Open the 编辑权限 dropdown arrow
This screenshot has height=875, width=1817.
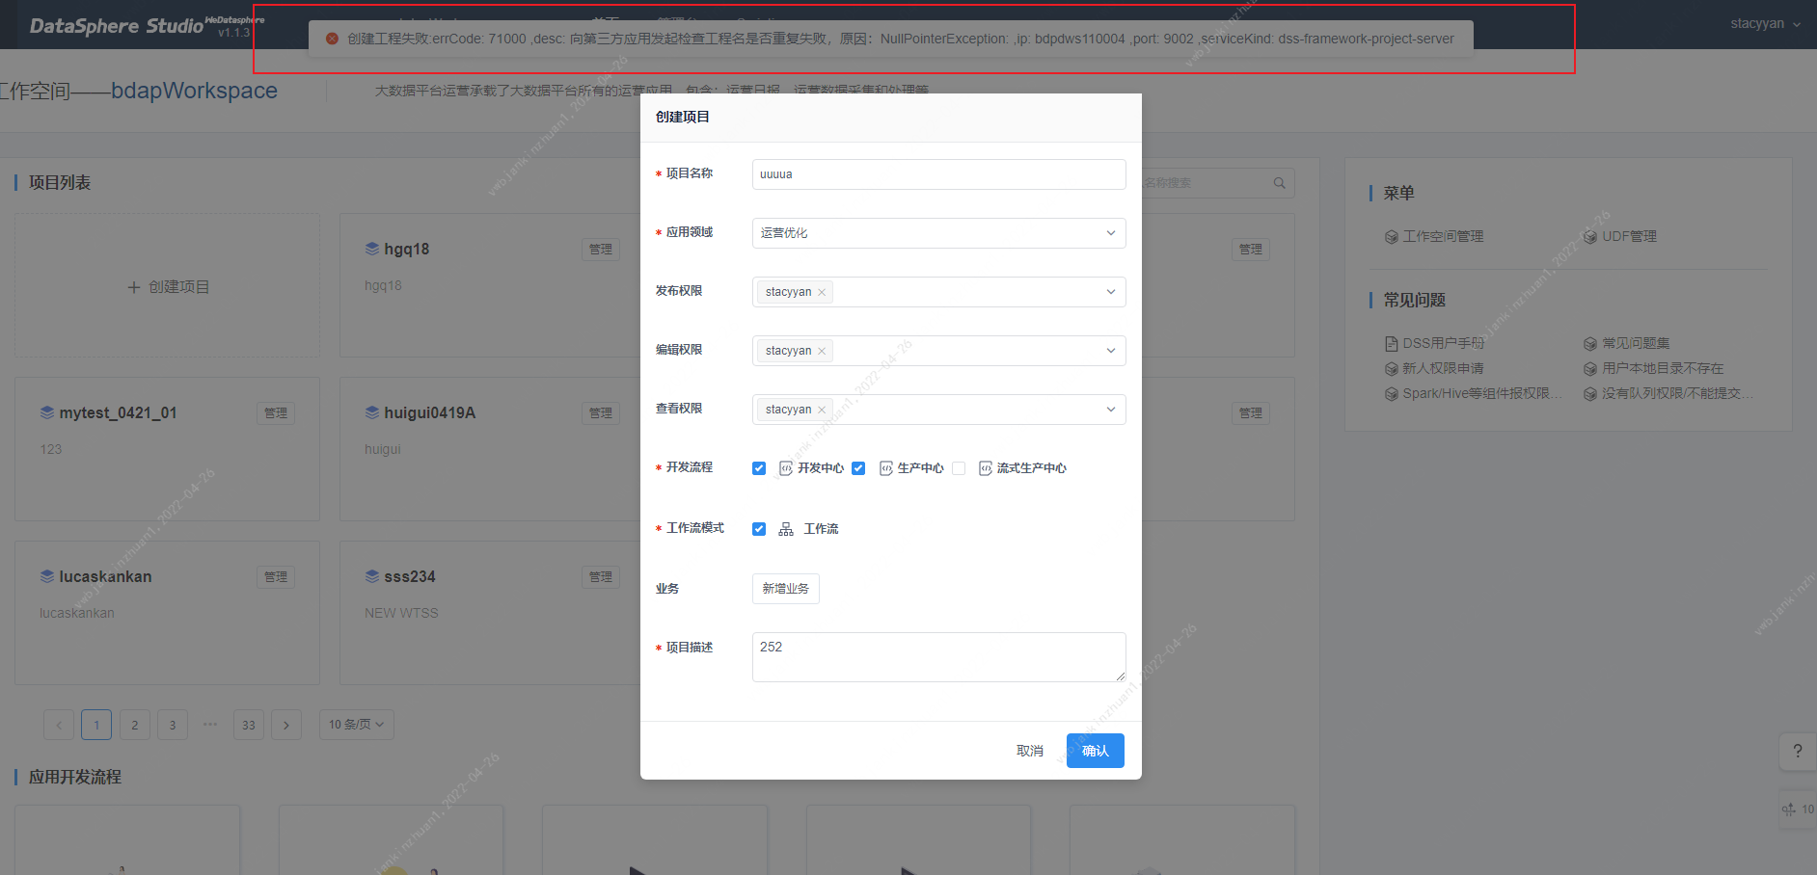click(1110, 351)
